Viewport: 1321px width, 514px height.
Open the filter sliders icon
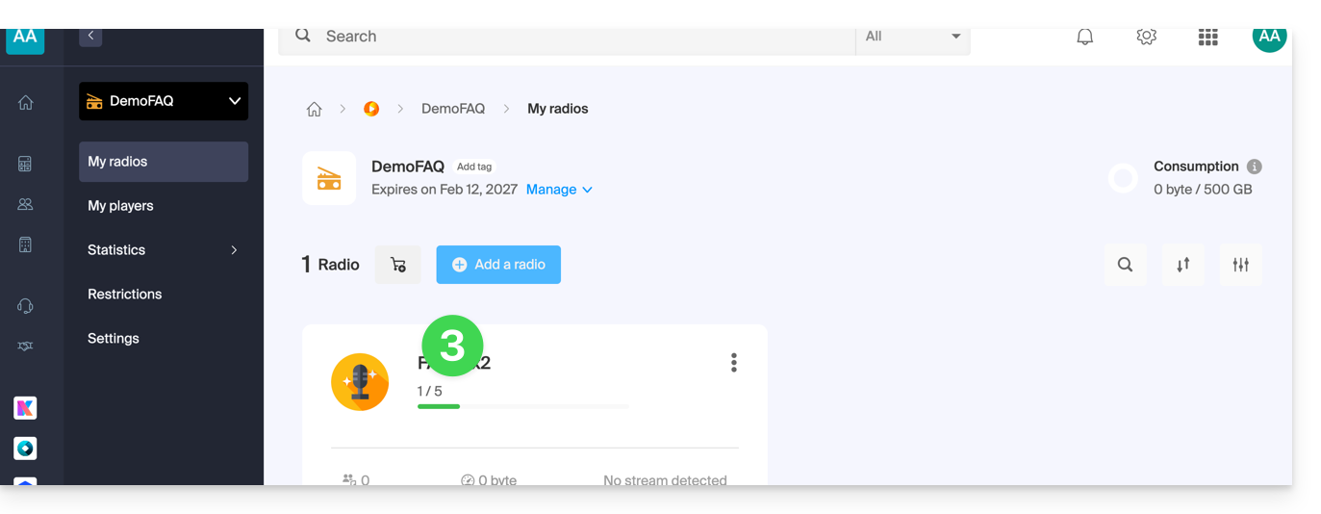1240,265
